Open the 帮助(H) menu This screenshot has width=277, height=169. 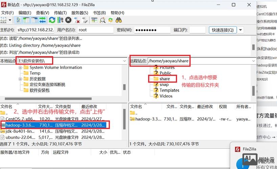117,13
